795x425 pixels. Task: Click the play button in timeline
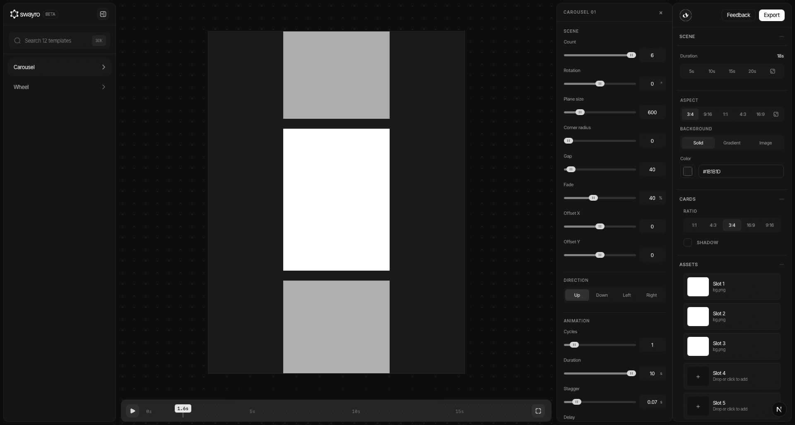132,411
